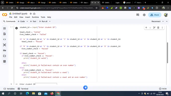Expand the Run all dropdown arrow
The width and height of the screenshot is (171, 96).
50,21
